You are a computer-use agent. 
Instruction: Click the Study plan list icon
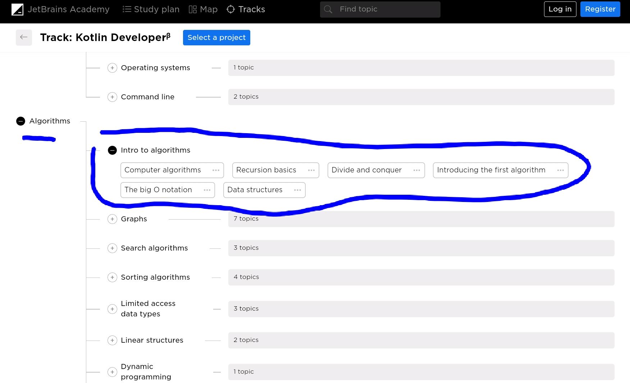click(x=127, y=9)
